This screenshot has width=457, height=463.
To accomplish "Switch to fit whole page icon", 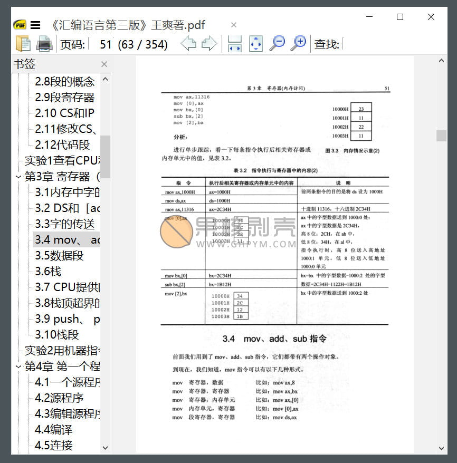I will pos(256,44).
